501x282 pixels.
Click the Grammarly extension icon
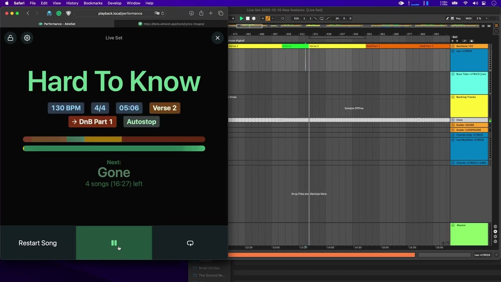59,13
